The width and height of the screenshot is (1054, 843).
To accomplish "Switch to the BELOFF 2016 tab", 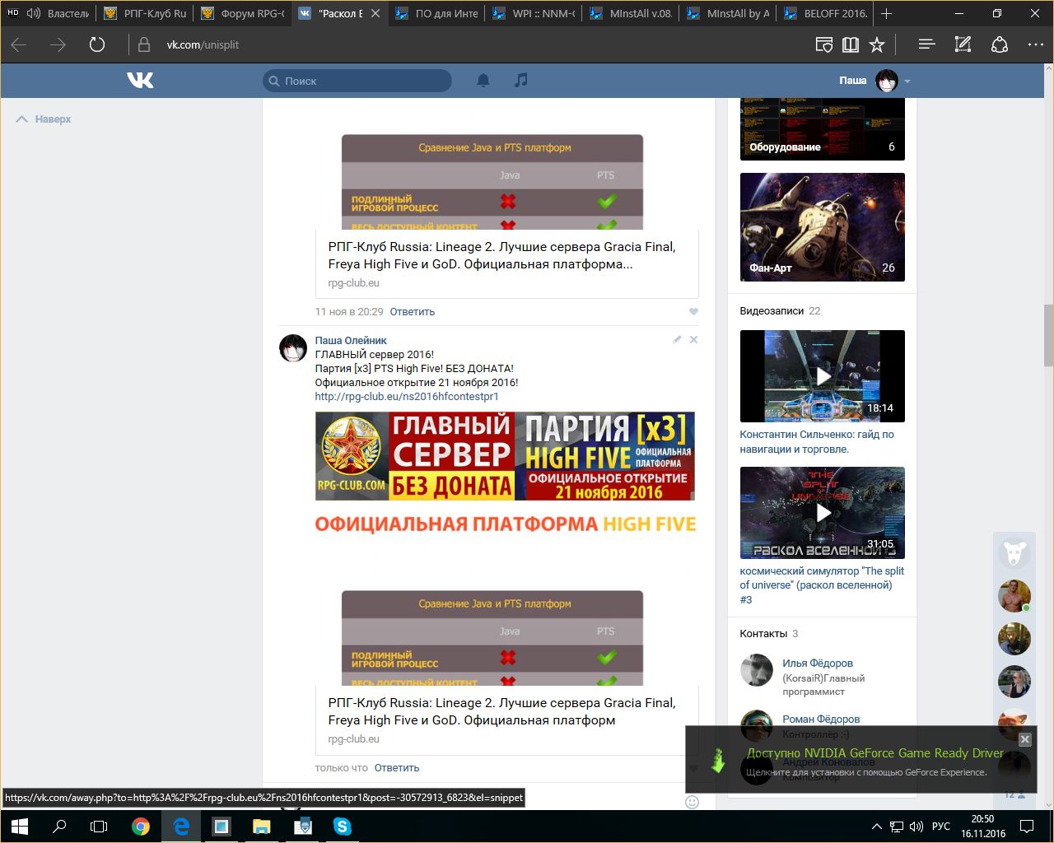I will click(826, 13).
